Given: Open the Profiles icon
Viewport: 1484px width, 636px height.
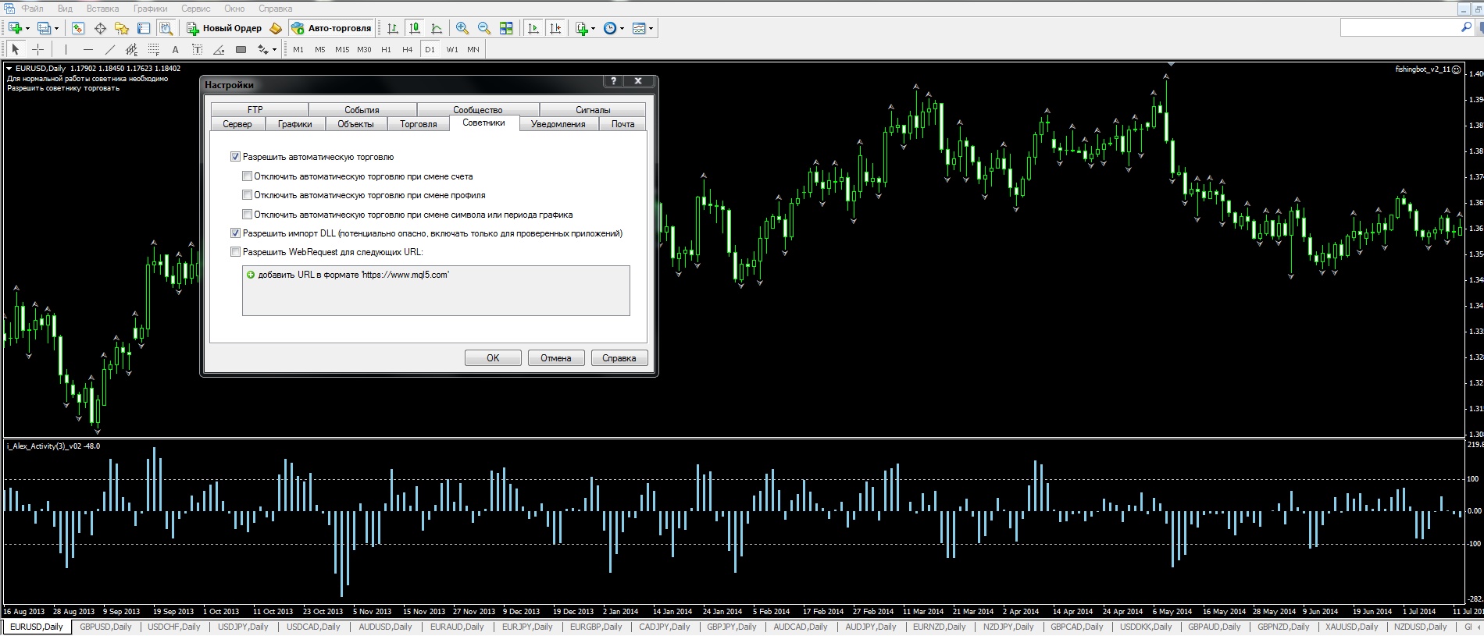Looking at the screenshot, I should [45, 28].
